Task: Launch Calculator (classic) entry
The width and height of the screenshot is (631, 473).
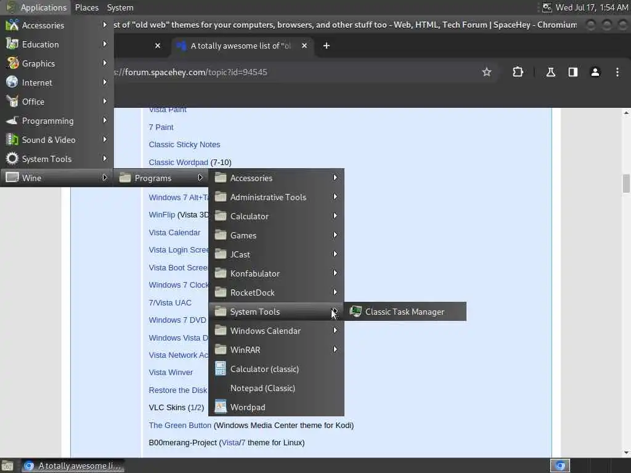Action: [x=276, y=369]
